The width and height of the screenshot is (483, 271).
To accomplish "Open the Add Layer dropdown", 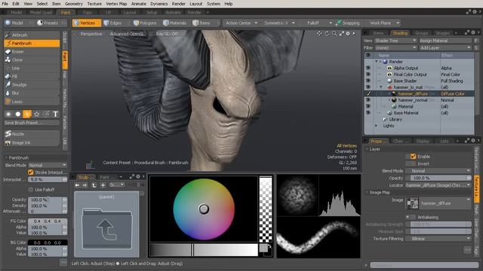I will (x=445, y=47).
